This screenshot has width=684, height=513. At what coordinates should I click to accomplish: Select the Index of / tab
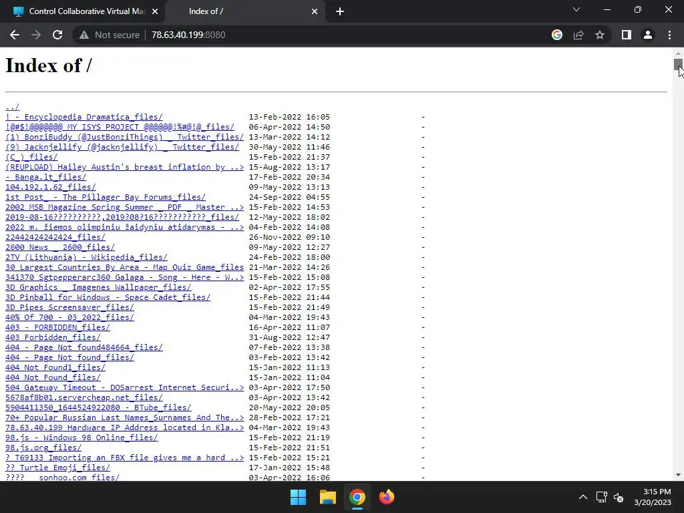(x=244, y=11)
